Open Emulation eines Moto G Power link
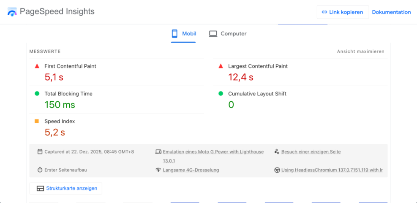417x203 pixels. (213, 156)
